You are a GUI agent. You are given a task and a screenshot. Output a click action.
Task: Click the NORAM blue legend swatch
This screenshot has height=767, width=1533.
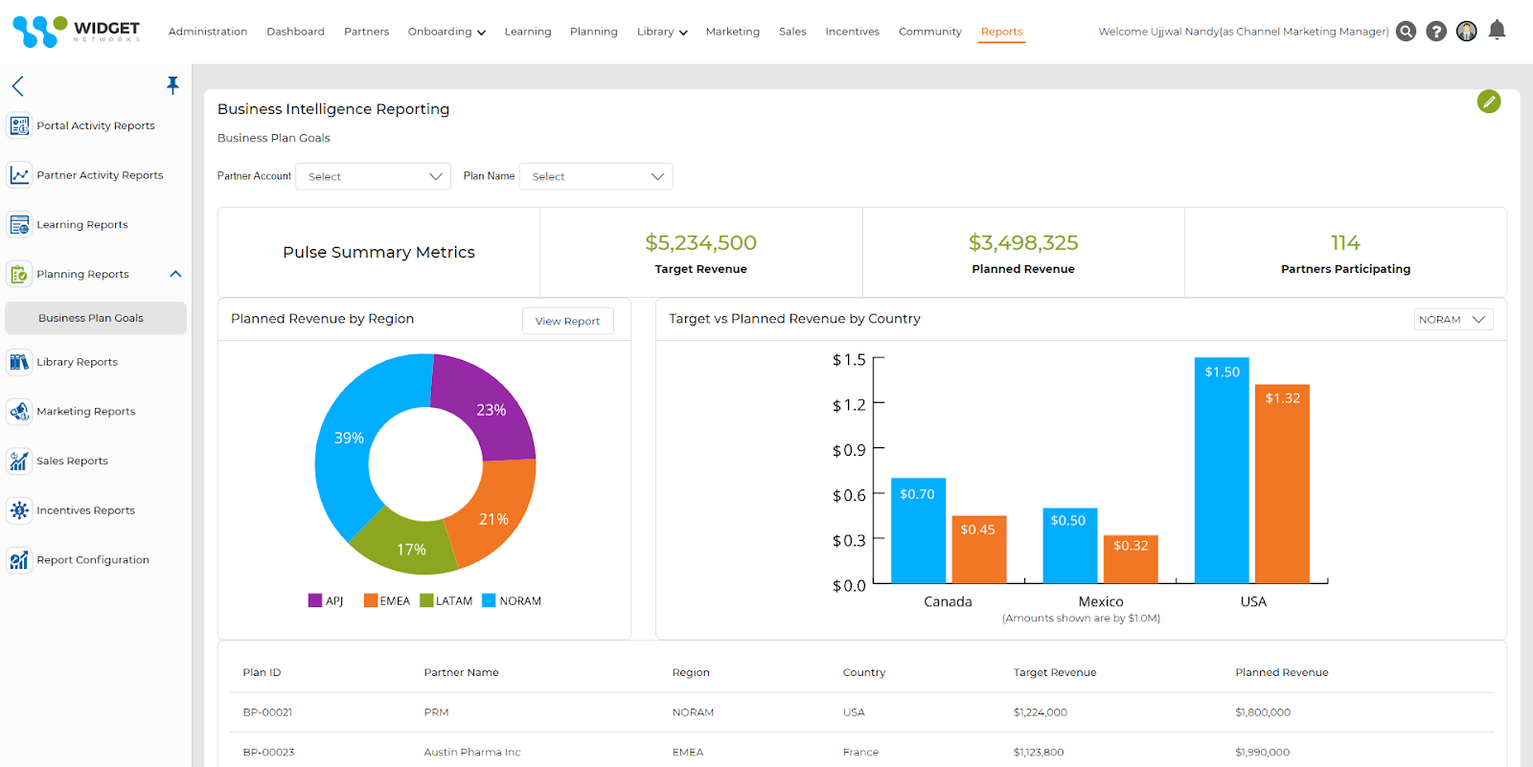[489, 600]
